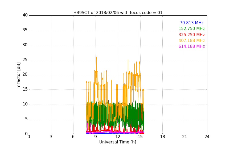Click the y-axis tick label 35
This screenshot has height=153, width=230.
tap(25, 30)
